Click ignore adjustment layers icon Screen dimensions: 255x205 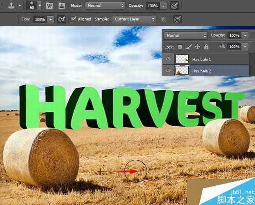[164, 19]
